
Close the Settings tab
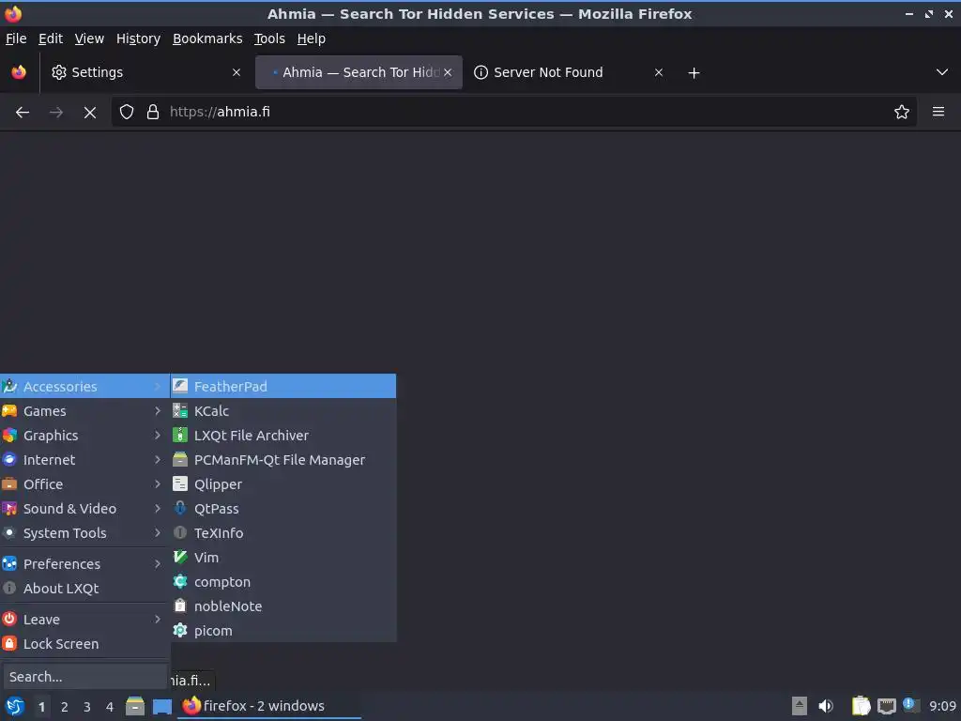pos(236,72)
